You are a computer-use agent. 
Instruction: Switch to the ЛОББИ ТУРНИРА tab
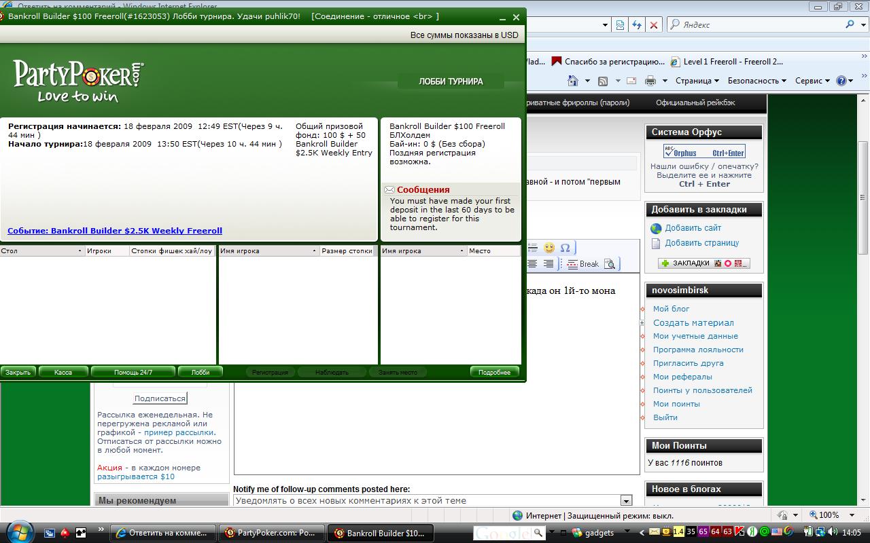click(x=451, y=81)
